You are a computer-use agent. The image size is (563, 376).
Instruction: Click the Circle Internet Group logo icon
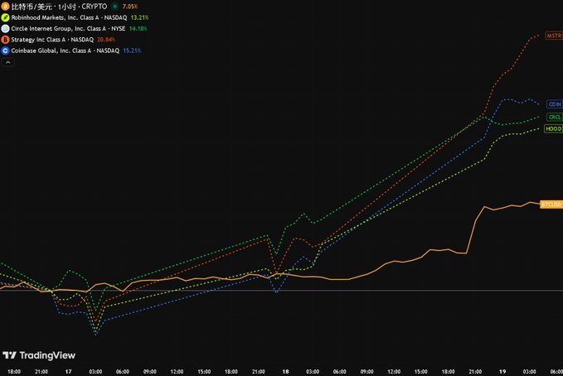[x=5, y=29]
